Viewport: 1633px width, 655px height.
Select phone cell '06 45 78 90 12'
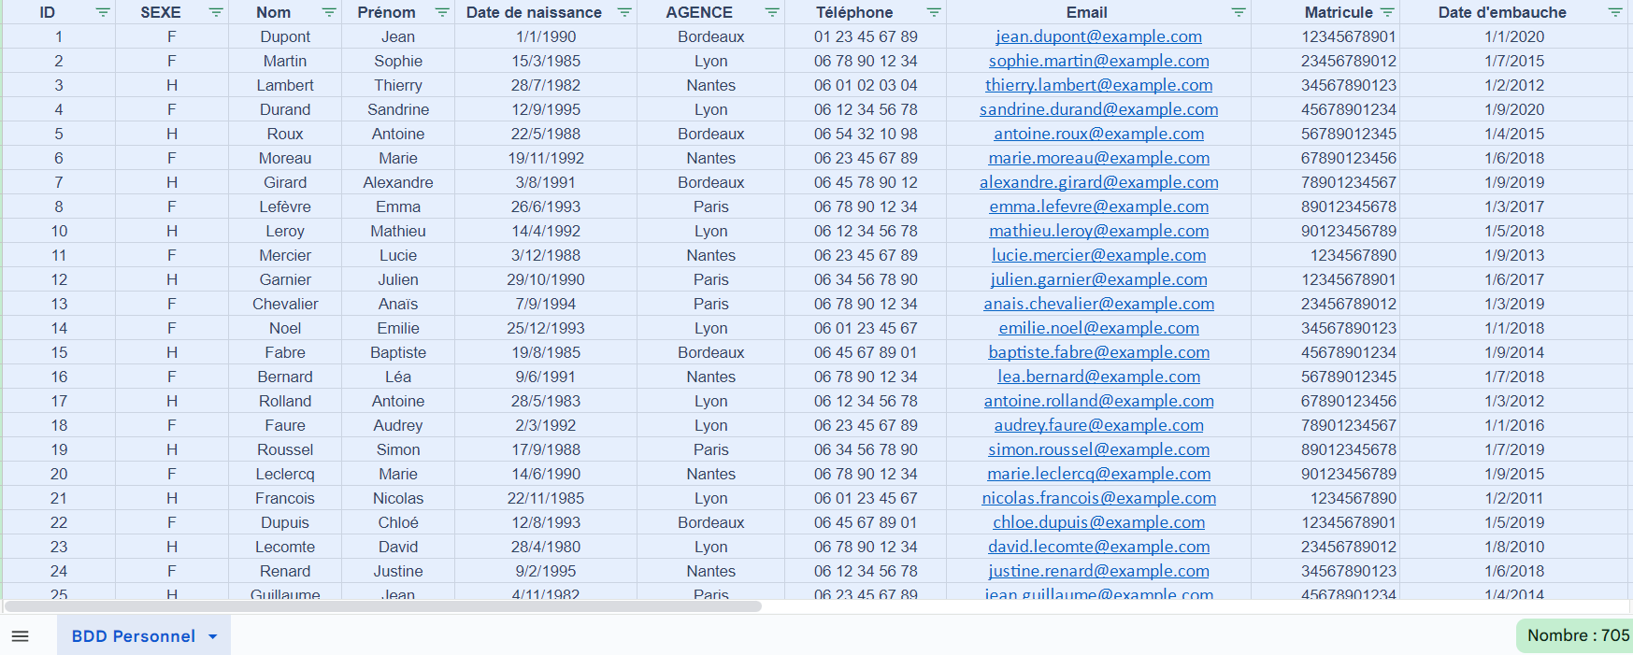point(866,182)
